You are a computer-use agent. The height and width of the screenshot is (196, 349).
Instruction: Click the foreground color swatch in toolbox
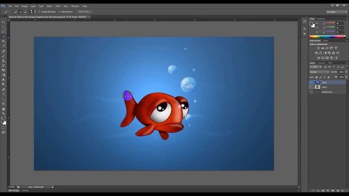pyautogui.click(x=2, y=121)
